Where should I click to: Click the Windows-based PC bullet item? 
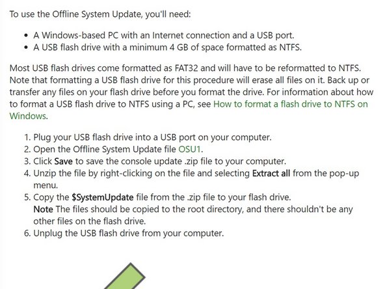(x=163, y=35)
